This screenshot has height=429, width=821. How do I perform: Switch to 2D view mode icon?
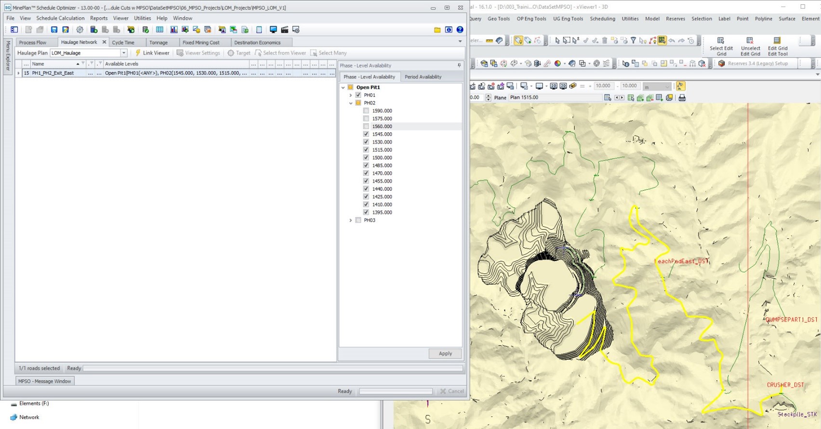click(554, 86)
